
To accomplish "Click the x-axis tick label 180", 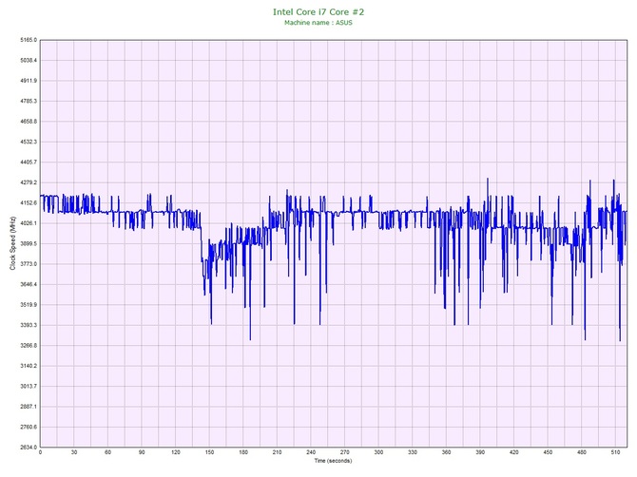I will click(243, 452).
